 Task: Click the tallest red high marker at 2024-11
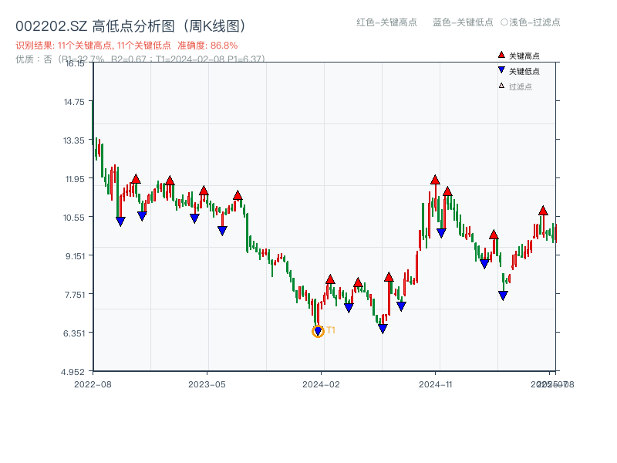pyautogui.click(x=435, y=179)
